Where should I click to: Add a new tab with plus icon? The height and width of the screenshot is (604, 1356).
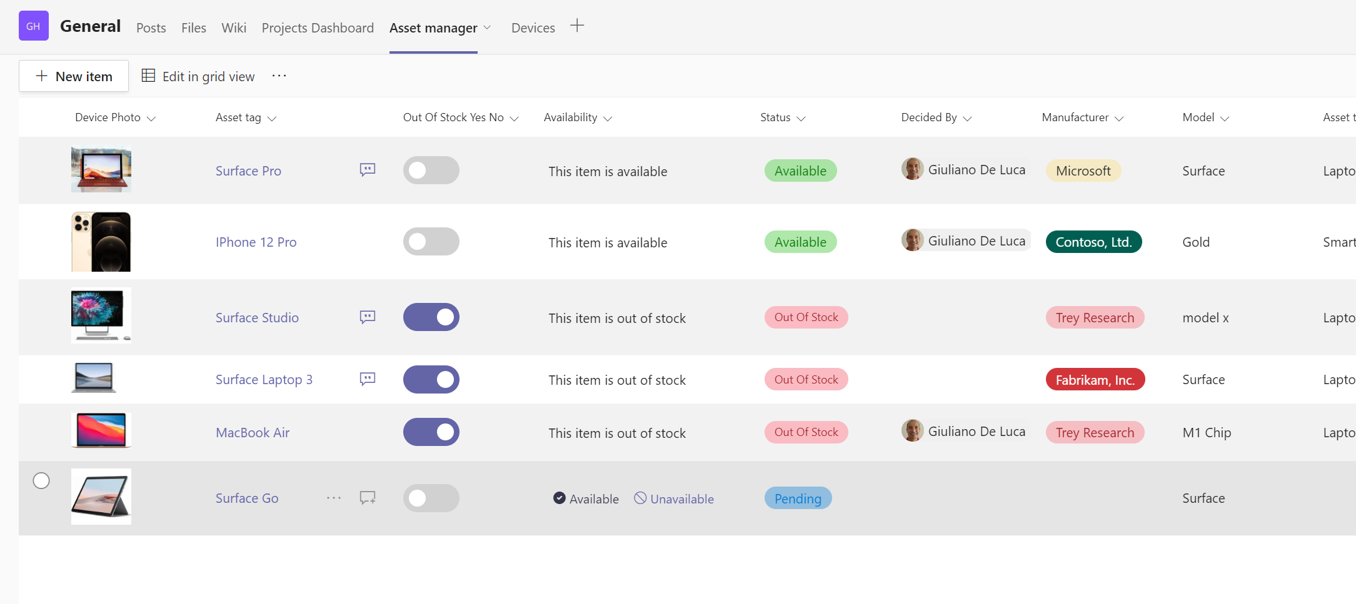[x=577, y=26]
